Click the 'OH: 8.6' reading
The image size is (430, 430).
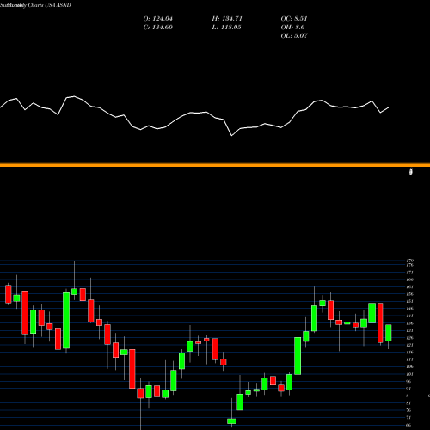292,28
